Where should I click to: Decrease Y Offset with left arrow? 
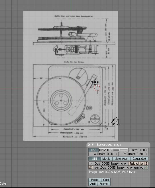coord(120,154)
